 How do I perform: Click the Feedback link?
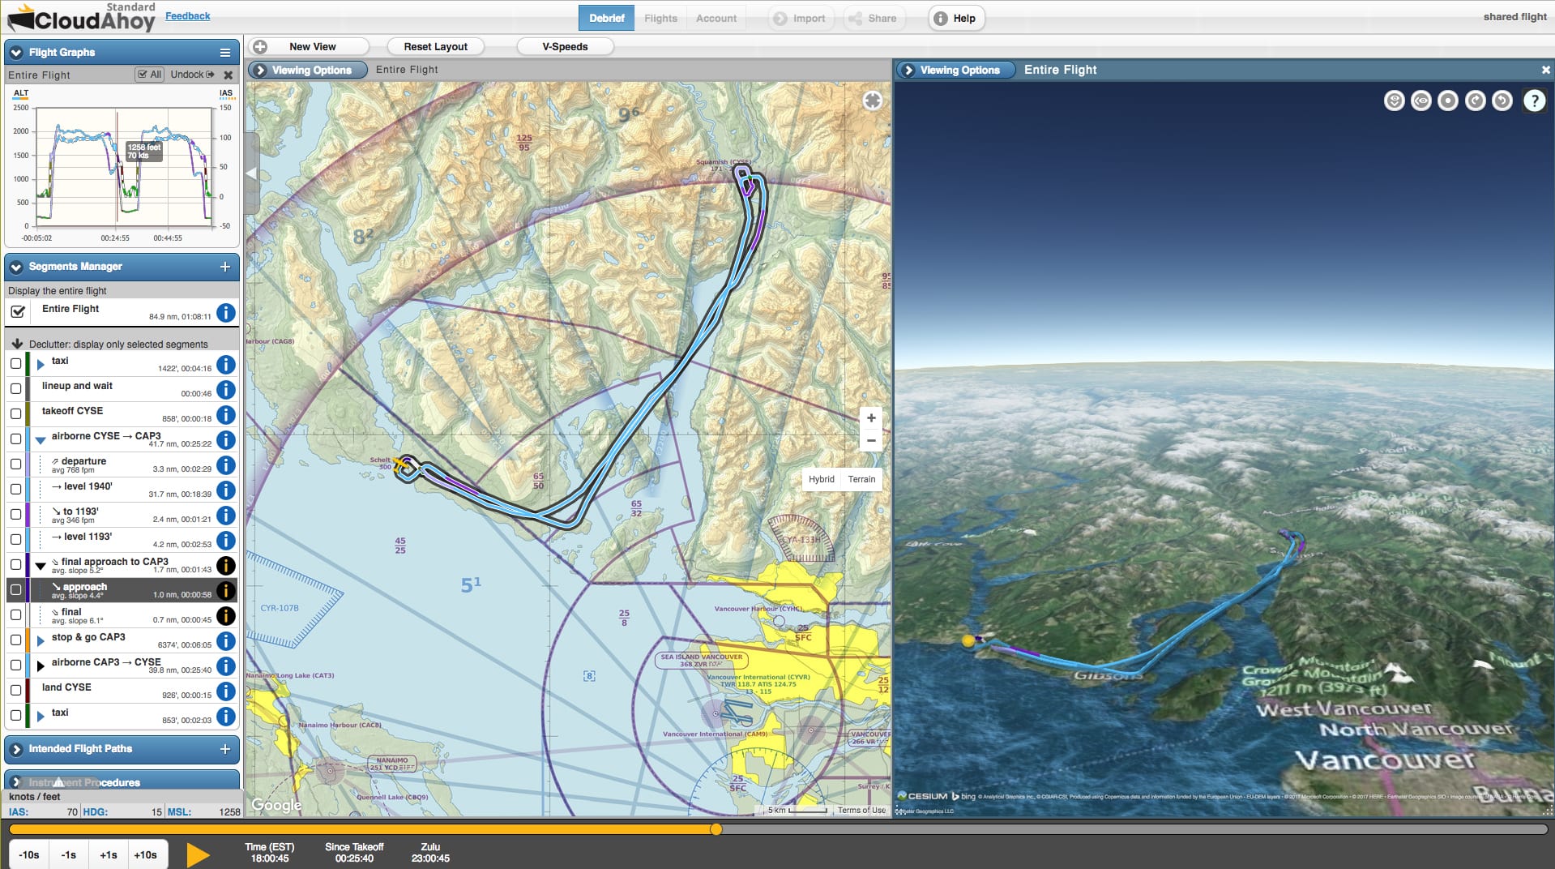(x=187, y=15)
